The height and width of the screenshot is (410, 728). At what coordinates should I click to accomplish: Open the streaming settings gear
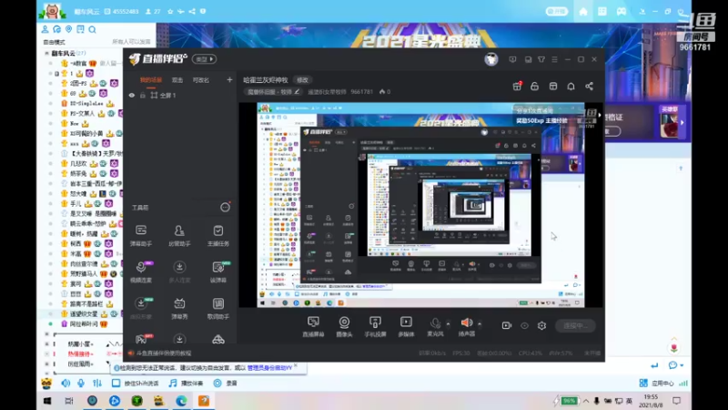coord(541,326)
